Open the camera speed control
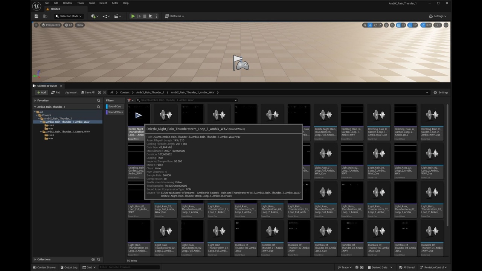Image resolution: width=482 pixels, height=271 pixels. (x=438, y=25)
